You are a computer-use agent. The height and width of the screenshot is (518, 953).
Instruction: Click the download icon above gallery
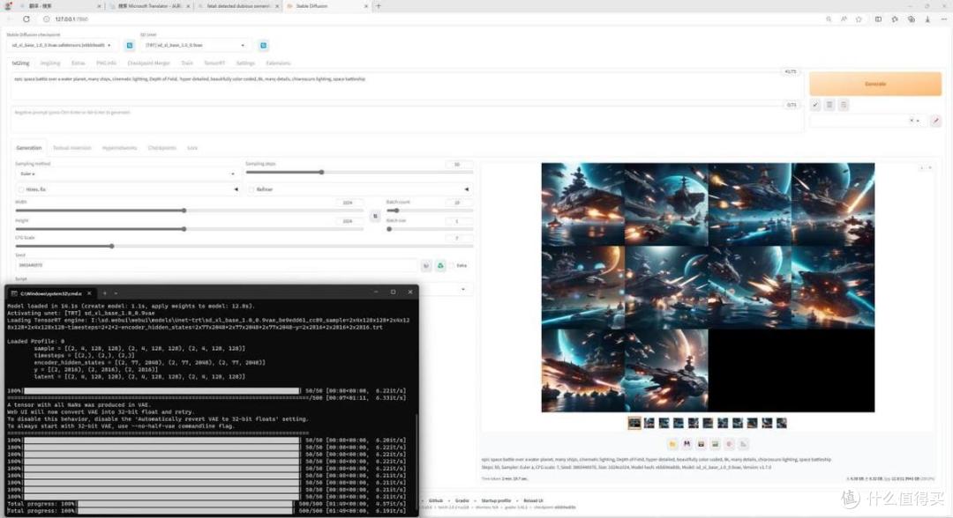(921, 167)
